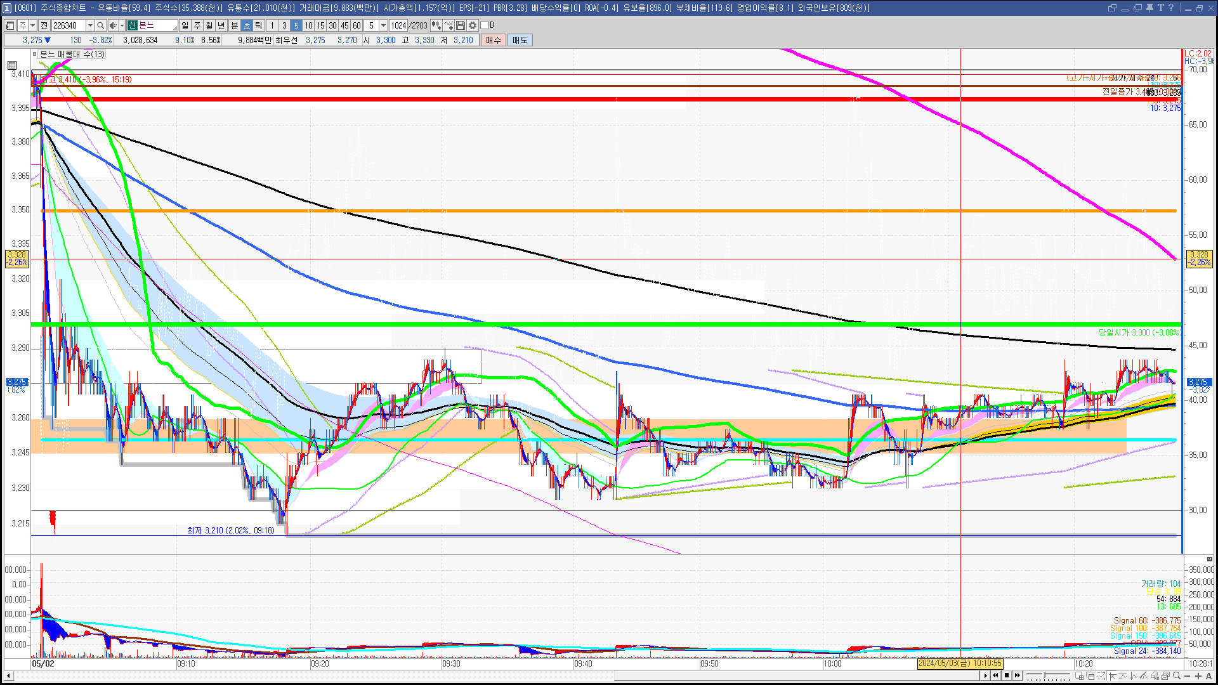Click the stop button in replay controls
The height and width of the screenshot is (685, 1218).
(1007, 675)
